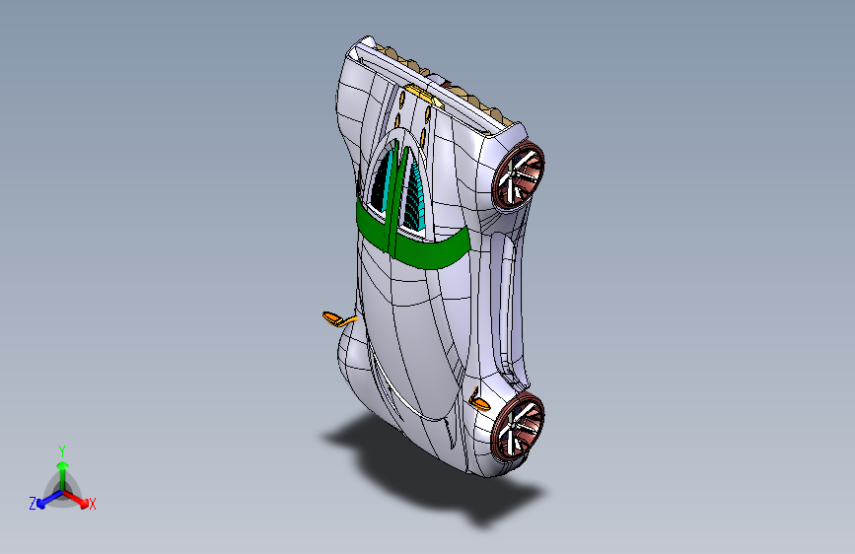Select the yellow part on the car's top end
Image resolution: width=855 pixels, height=554 pixels.
click(x=424, y=96)
